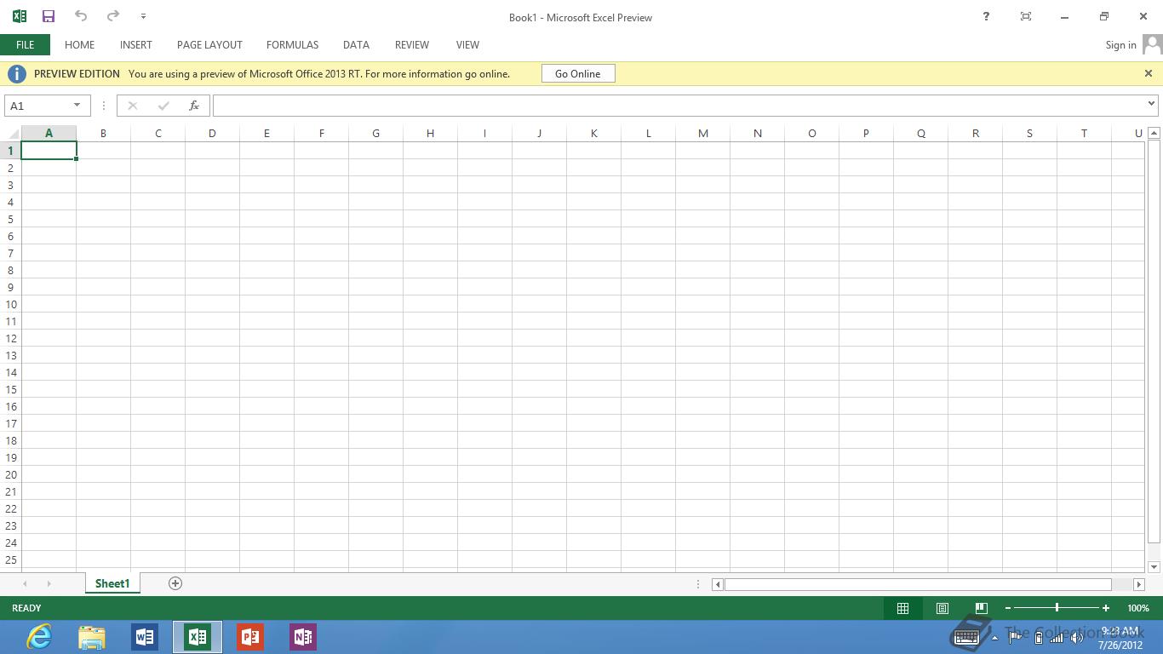The height and width of the screenshot is (654, 1163).
Task: Open Customize Quick Access Toolbar dropdown
Action: pyautogui.click(x=143, y=16)
